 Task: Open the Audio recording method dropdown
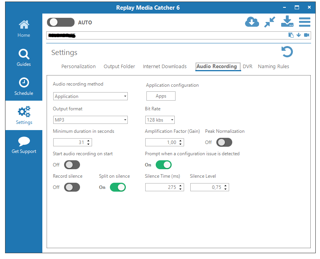click(x=90, y=96)
